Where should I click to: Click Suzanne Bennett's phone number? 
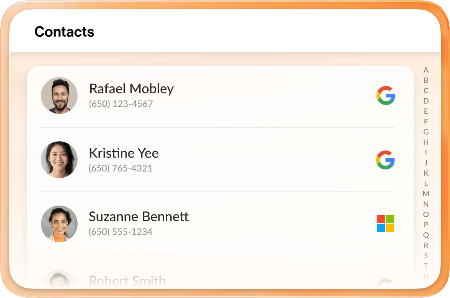(x=121, y=232)
